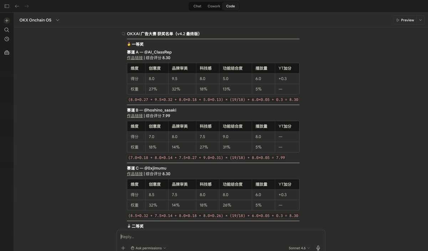
Task: Switch to the Cowork tab
Action: (x=214, y=6)
